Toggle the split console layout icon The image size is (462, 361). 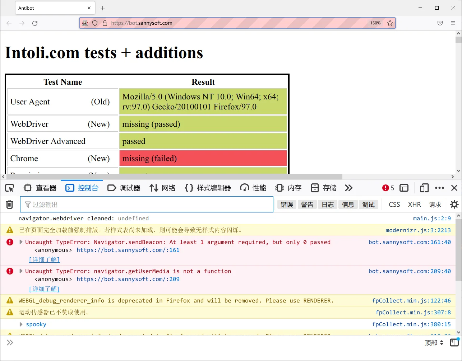[404, 188]
